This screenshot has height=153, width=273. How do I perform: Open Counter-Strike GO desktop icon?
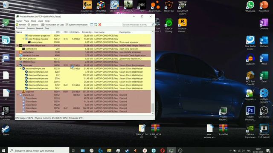point(87,7)
